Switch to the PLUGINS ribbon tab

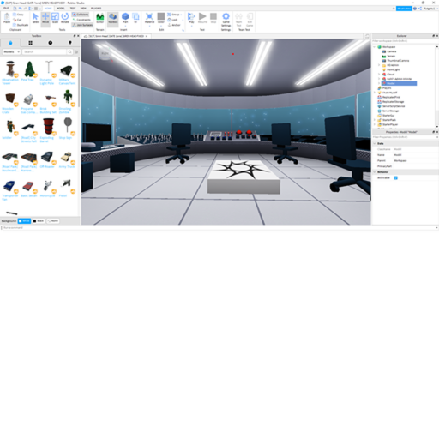[x=96, y=9]
